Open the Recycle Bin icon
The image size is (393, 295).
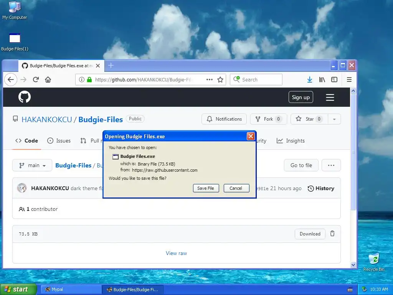374,262
